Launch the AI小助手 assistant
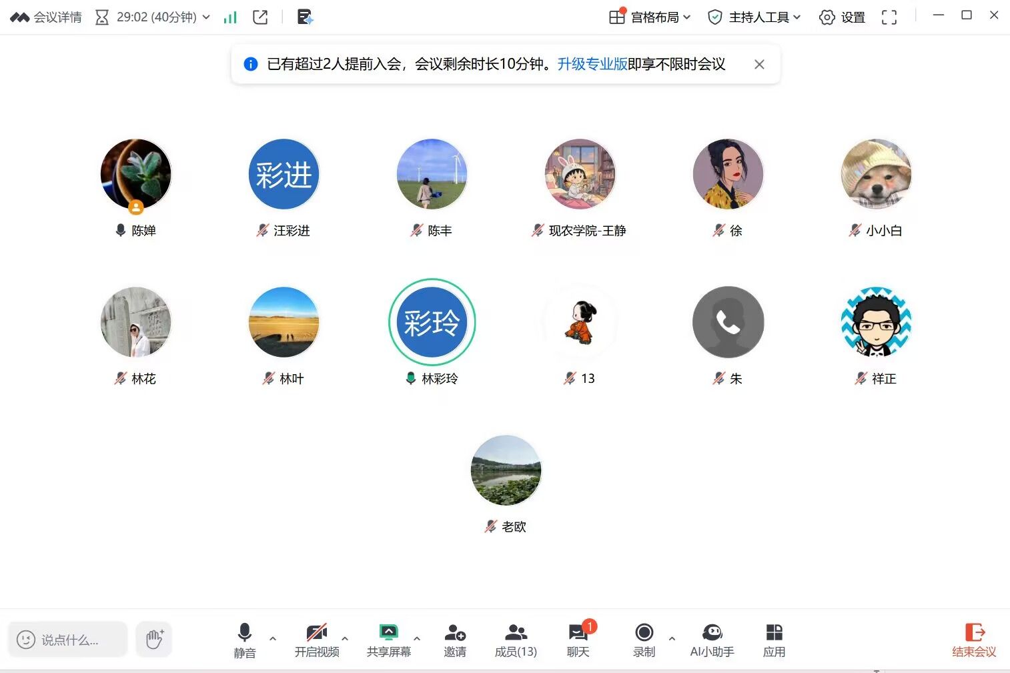This screenshot has height=673, width=1010. [x=712, y=640]
